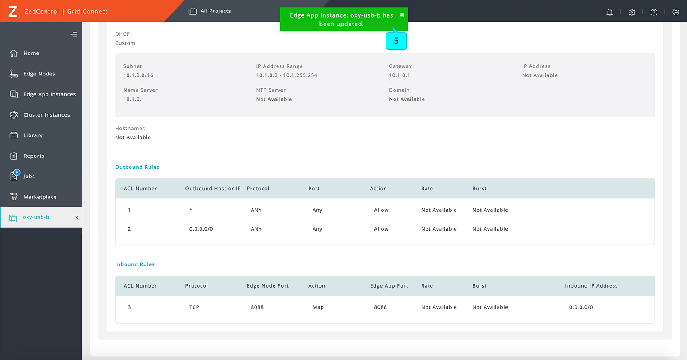The height and width of the screenshot is (360, 687).
Task: Open the notifications bell
Action: (x=609, y=12)
